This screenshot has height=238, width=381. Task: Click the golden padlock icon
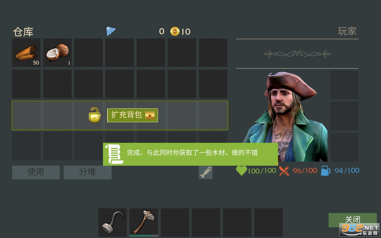95,115
